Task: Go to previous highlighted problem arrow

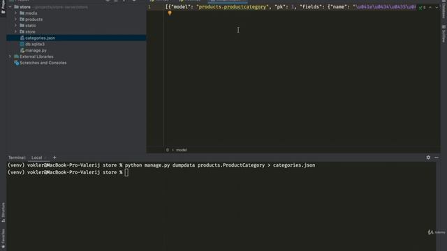Action: pos(430,8)
